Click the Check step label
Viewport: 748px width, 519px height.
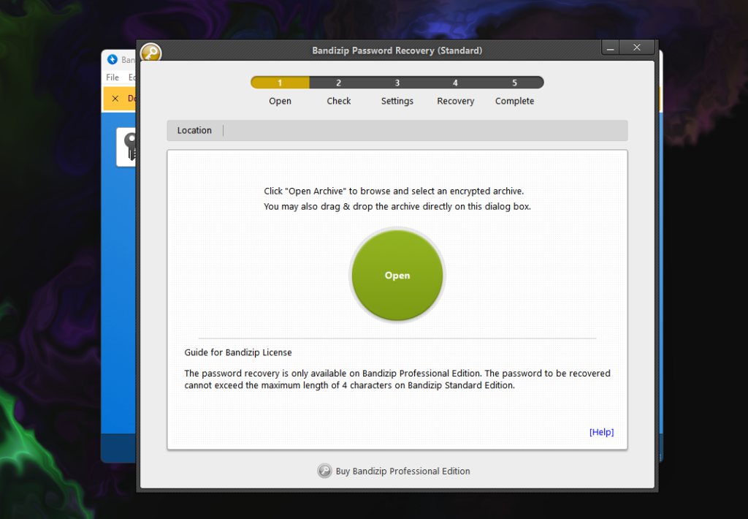(339, 101)
